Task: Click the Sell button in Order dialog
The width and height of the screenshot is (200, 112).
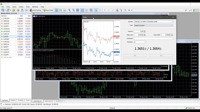Action: 135,56
